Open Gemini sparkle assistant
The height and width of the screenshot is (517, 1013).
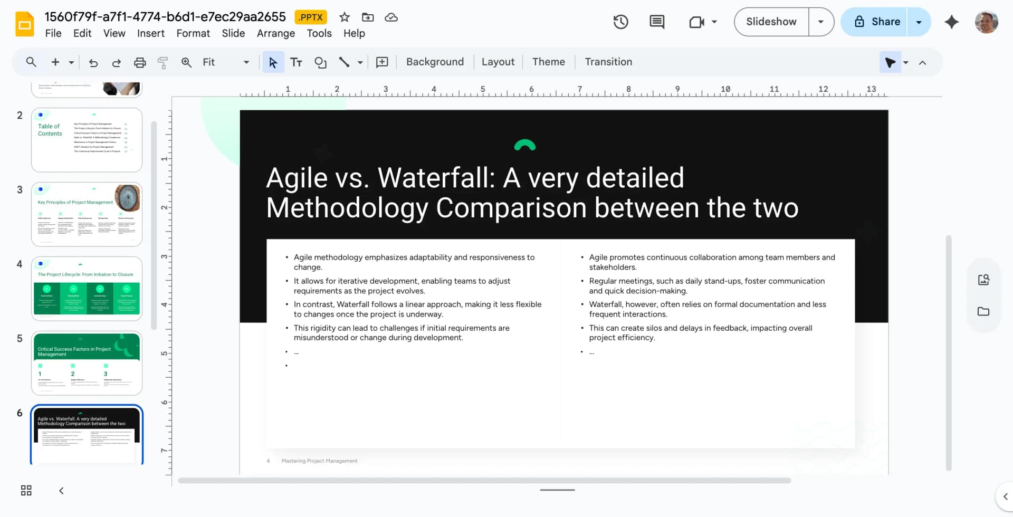coord(952,22)
